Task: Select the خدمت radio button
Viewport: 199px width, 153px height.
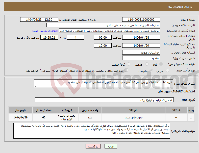Action: [147, 64]
